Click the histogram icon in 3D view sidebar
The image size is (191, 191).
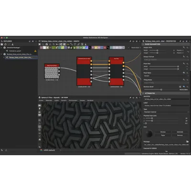pos(40,139)
